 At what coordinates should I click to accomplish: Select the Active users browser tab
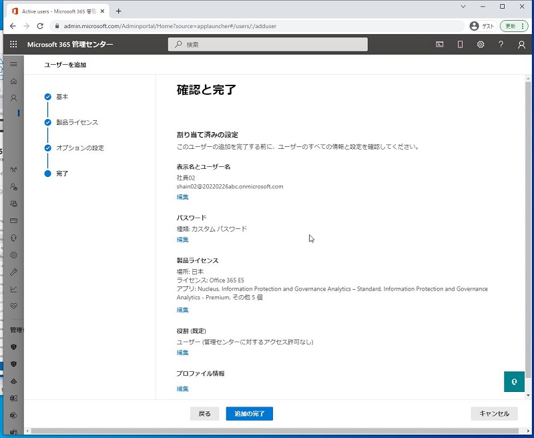pos(58,11)
